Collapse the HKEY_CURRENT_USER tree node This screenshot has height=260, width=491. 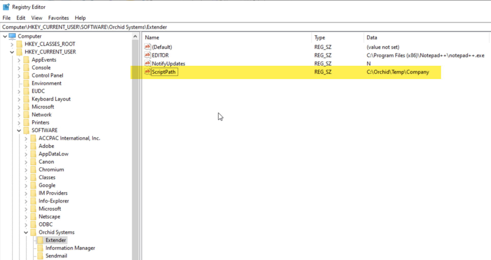12,52
